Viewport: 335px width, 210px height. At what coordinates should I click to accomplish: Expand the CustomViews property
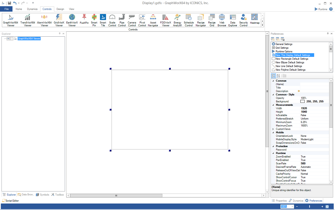(273, 129)
